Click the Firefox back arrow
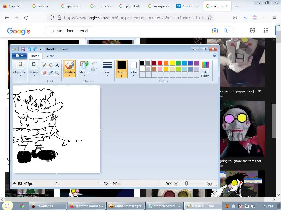 pos(7,18)
